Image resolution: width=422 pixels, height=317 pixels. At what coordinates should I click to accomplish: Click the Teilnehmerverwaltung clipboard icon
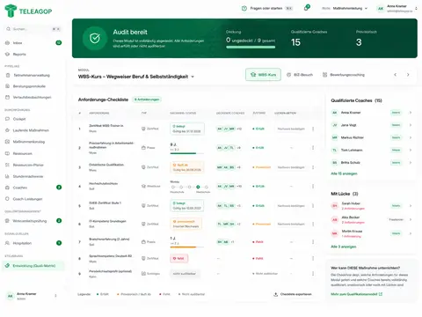[x=8, y=75]
